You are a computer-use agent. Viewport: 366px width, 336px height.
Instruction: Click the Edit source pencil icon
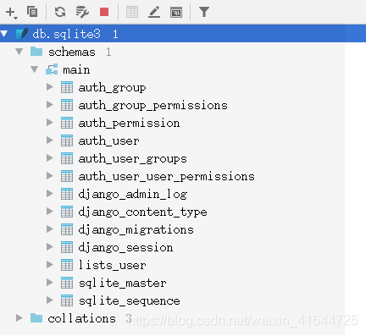click(x=154, y=13)
